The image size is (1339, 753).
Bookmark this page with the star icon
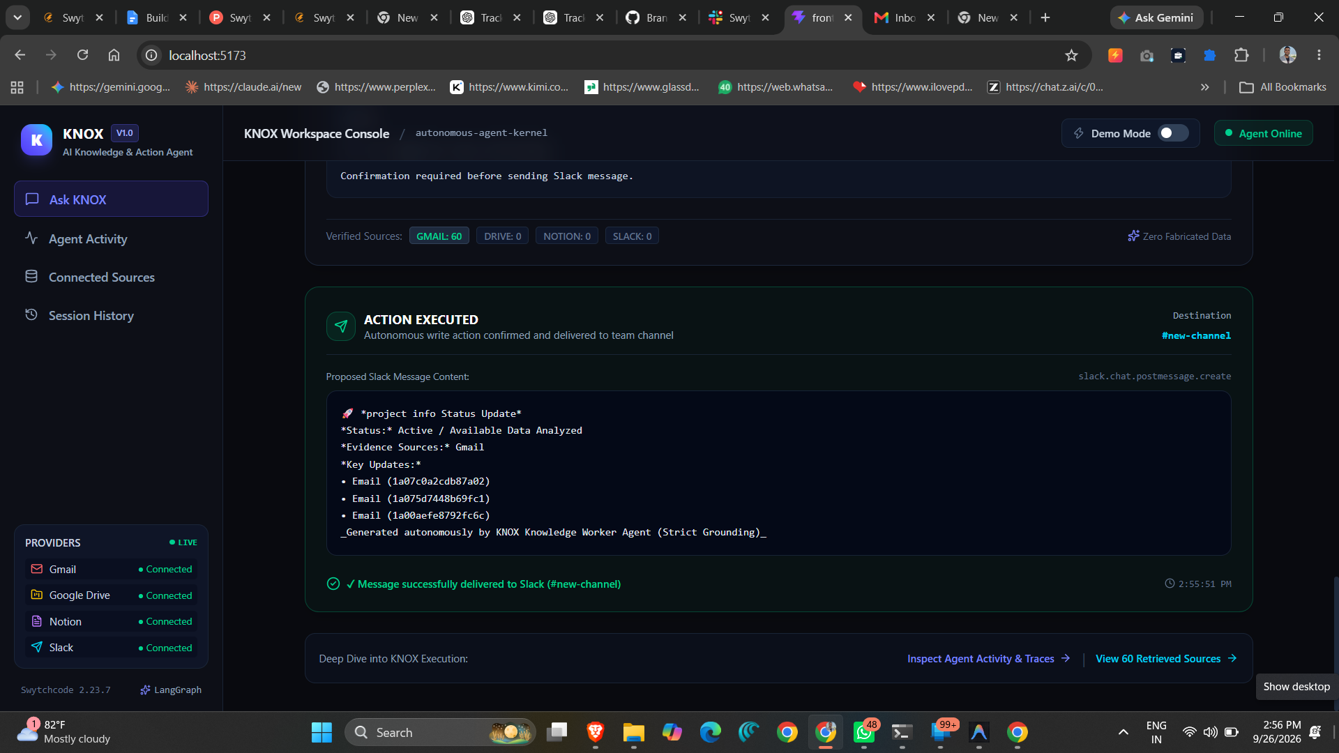[x=1071, y=55]
